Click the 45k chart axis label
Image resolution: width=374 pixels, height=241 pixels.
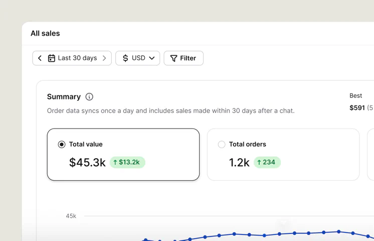pyautogui.click(x=71, y=216)
